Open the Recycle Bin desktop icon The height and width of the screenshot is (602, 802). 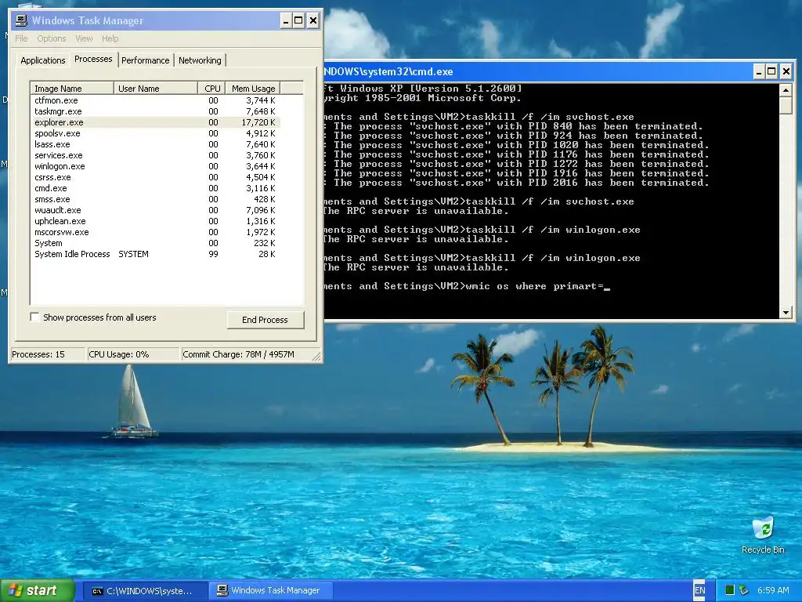point(763,535)
